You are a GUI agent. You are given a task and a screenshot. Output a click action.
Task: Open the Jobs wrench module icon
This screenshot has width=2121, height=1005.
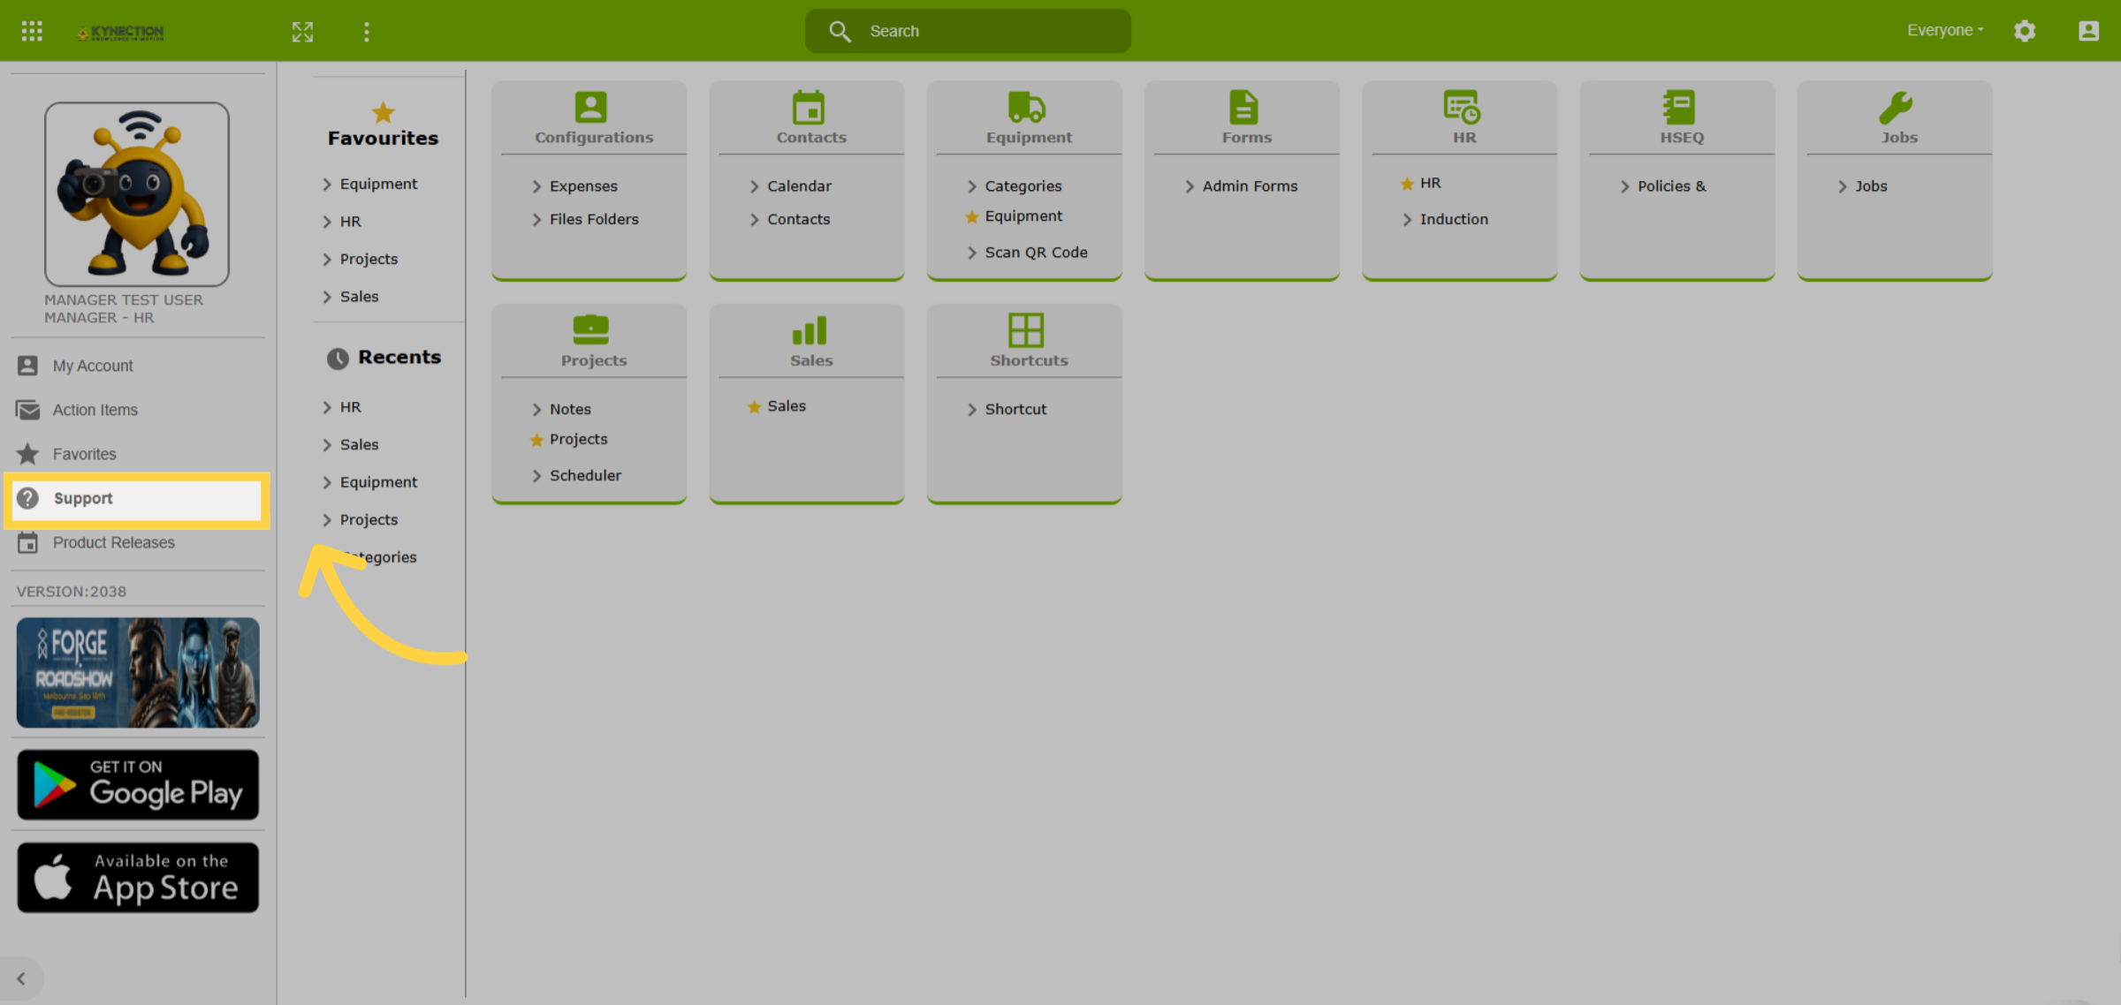[1896, 107]
